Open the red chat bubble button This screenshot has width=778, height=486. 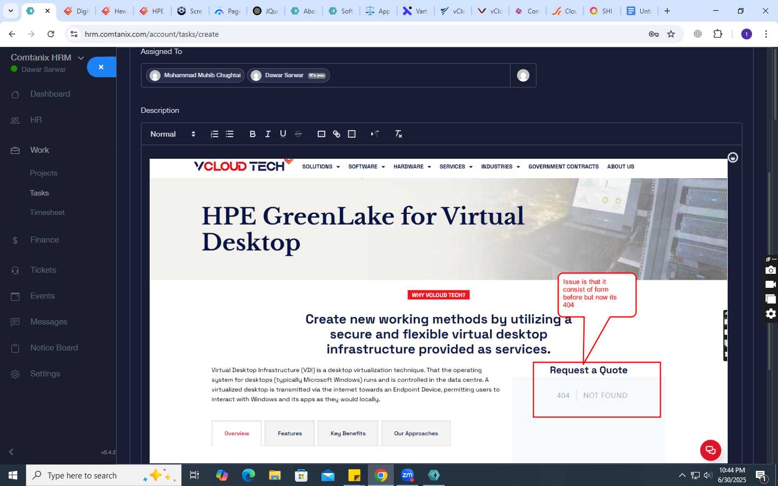(710, 450)
